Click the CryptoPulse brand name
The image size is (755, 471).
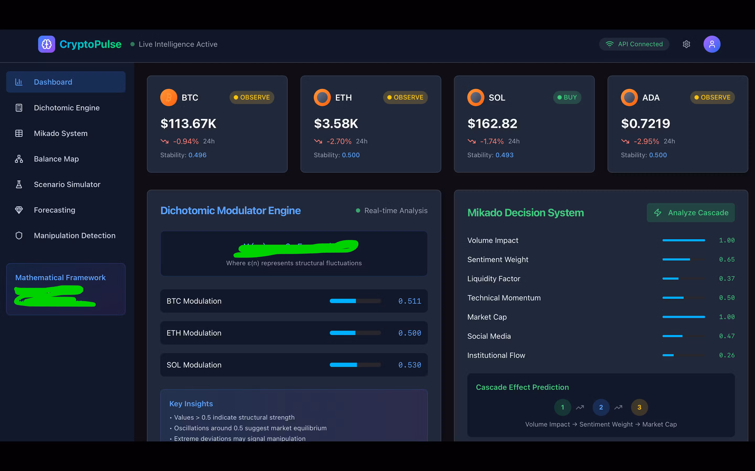90,44
